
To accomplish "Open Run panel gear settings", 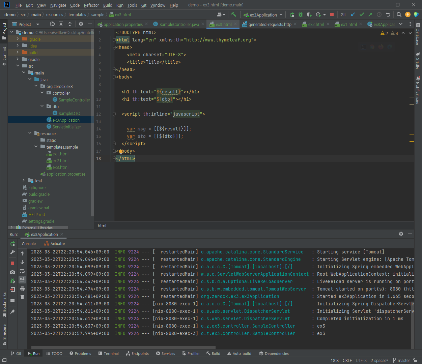I will 401,234.
